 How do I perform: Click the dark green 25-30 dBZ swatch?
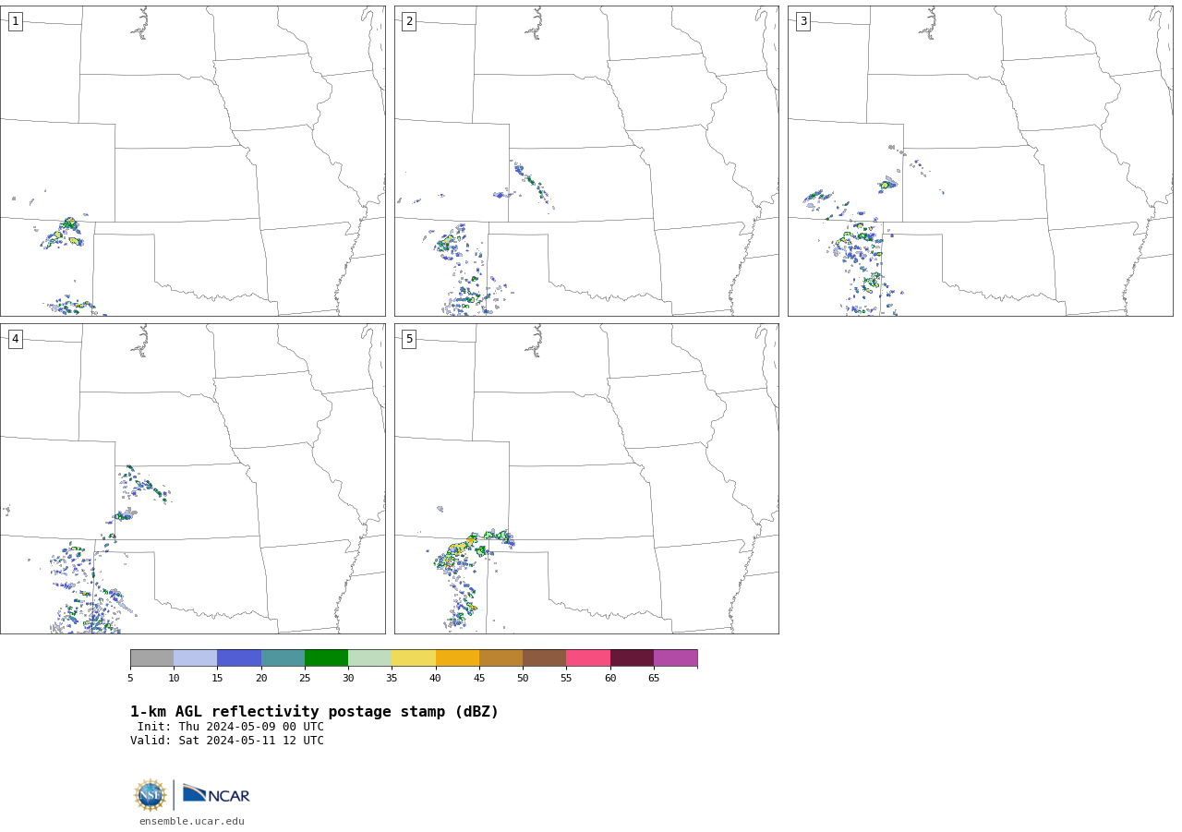pos(326,657)
